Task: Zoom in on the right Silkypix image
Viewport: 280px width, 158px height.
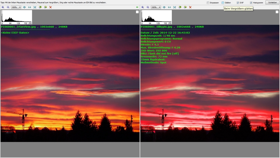Action: [x=143, y=7]
